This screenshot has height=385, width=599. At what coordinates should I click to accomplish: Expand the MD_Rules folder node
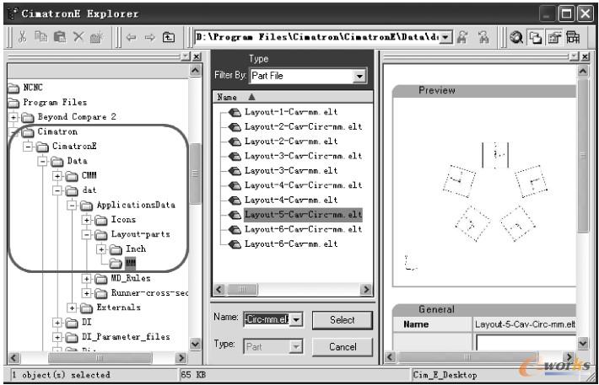[87, 279]
